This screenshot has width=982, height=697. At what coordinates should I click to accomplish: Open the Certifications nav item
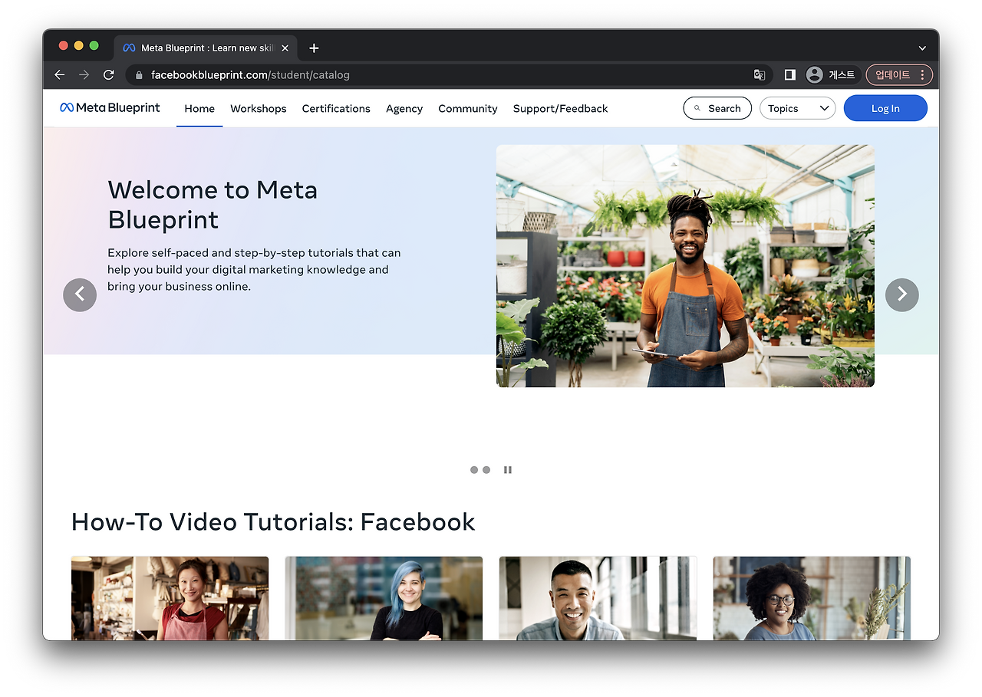[336, 109]
